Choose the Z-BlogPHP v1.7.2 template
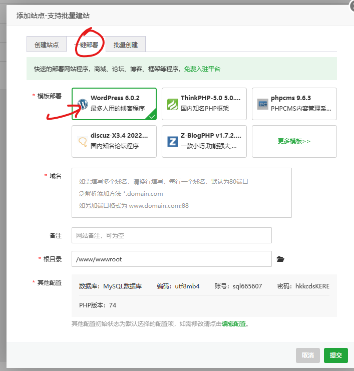The width and height of the screenshot is (354, 371). pos(204,141)
